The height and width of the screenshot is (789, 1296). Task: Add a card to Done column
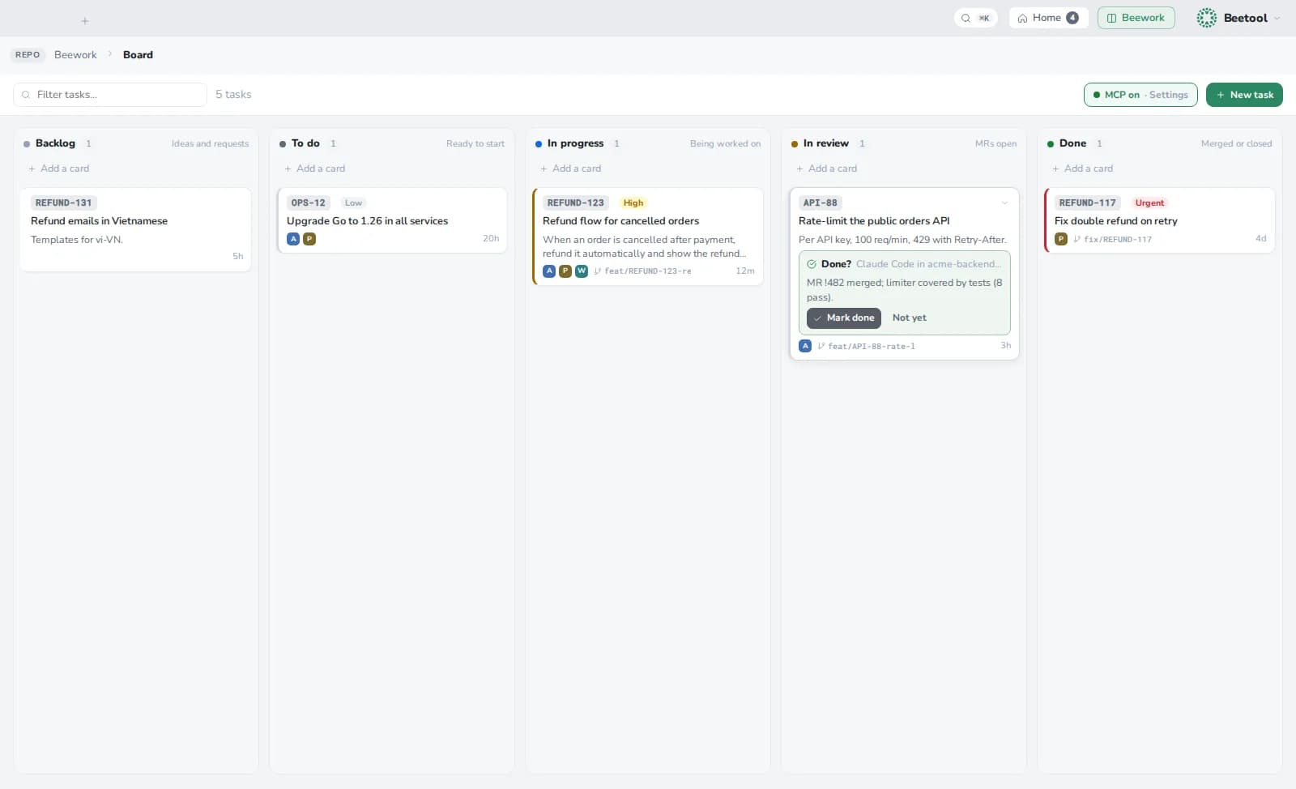click(x=1083, y=168)
